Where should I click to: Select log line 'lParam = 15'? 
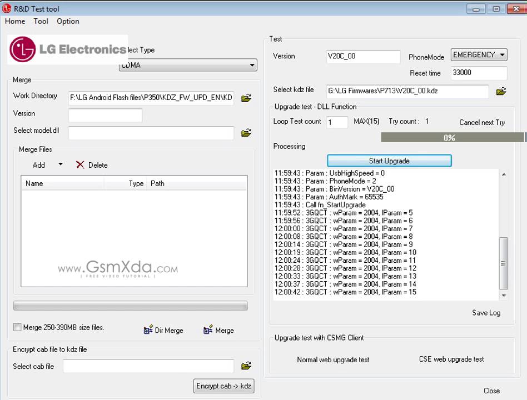click(345, 292)
